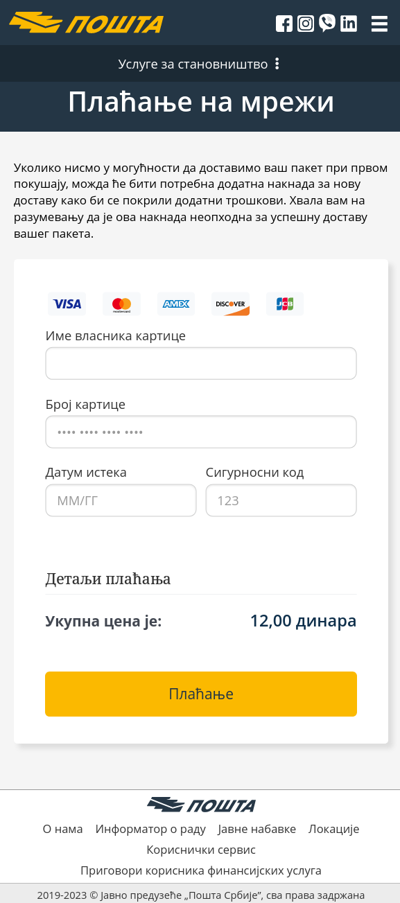This screenshot has height=903, width=400.
Task: Click the Сигурносни код field
Action: 281,500
